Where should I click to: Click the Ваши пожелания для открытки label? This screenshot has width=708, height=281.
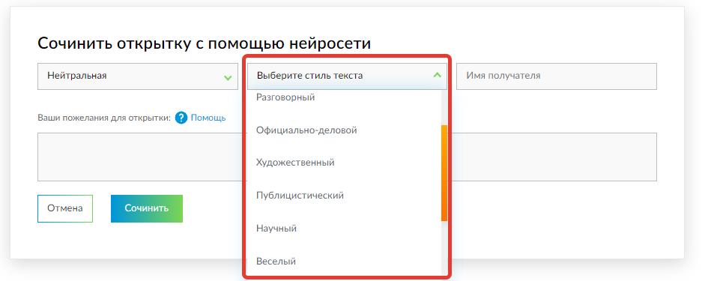[104, 118]
